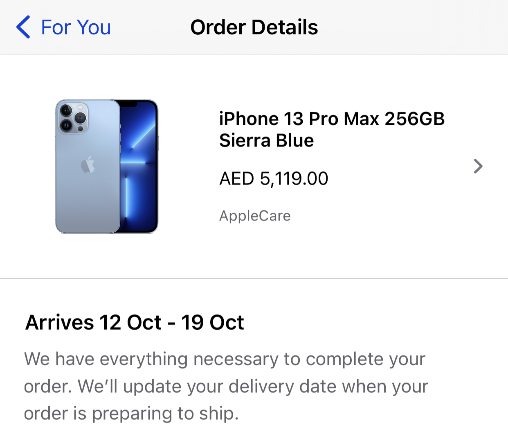Tap the empty navigation bar area right of the title
This screenshot has width=508, height=434.
(x=413, y=27)
